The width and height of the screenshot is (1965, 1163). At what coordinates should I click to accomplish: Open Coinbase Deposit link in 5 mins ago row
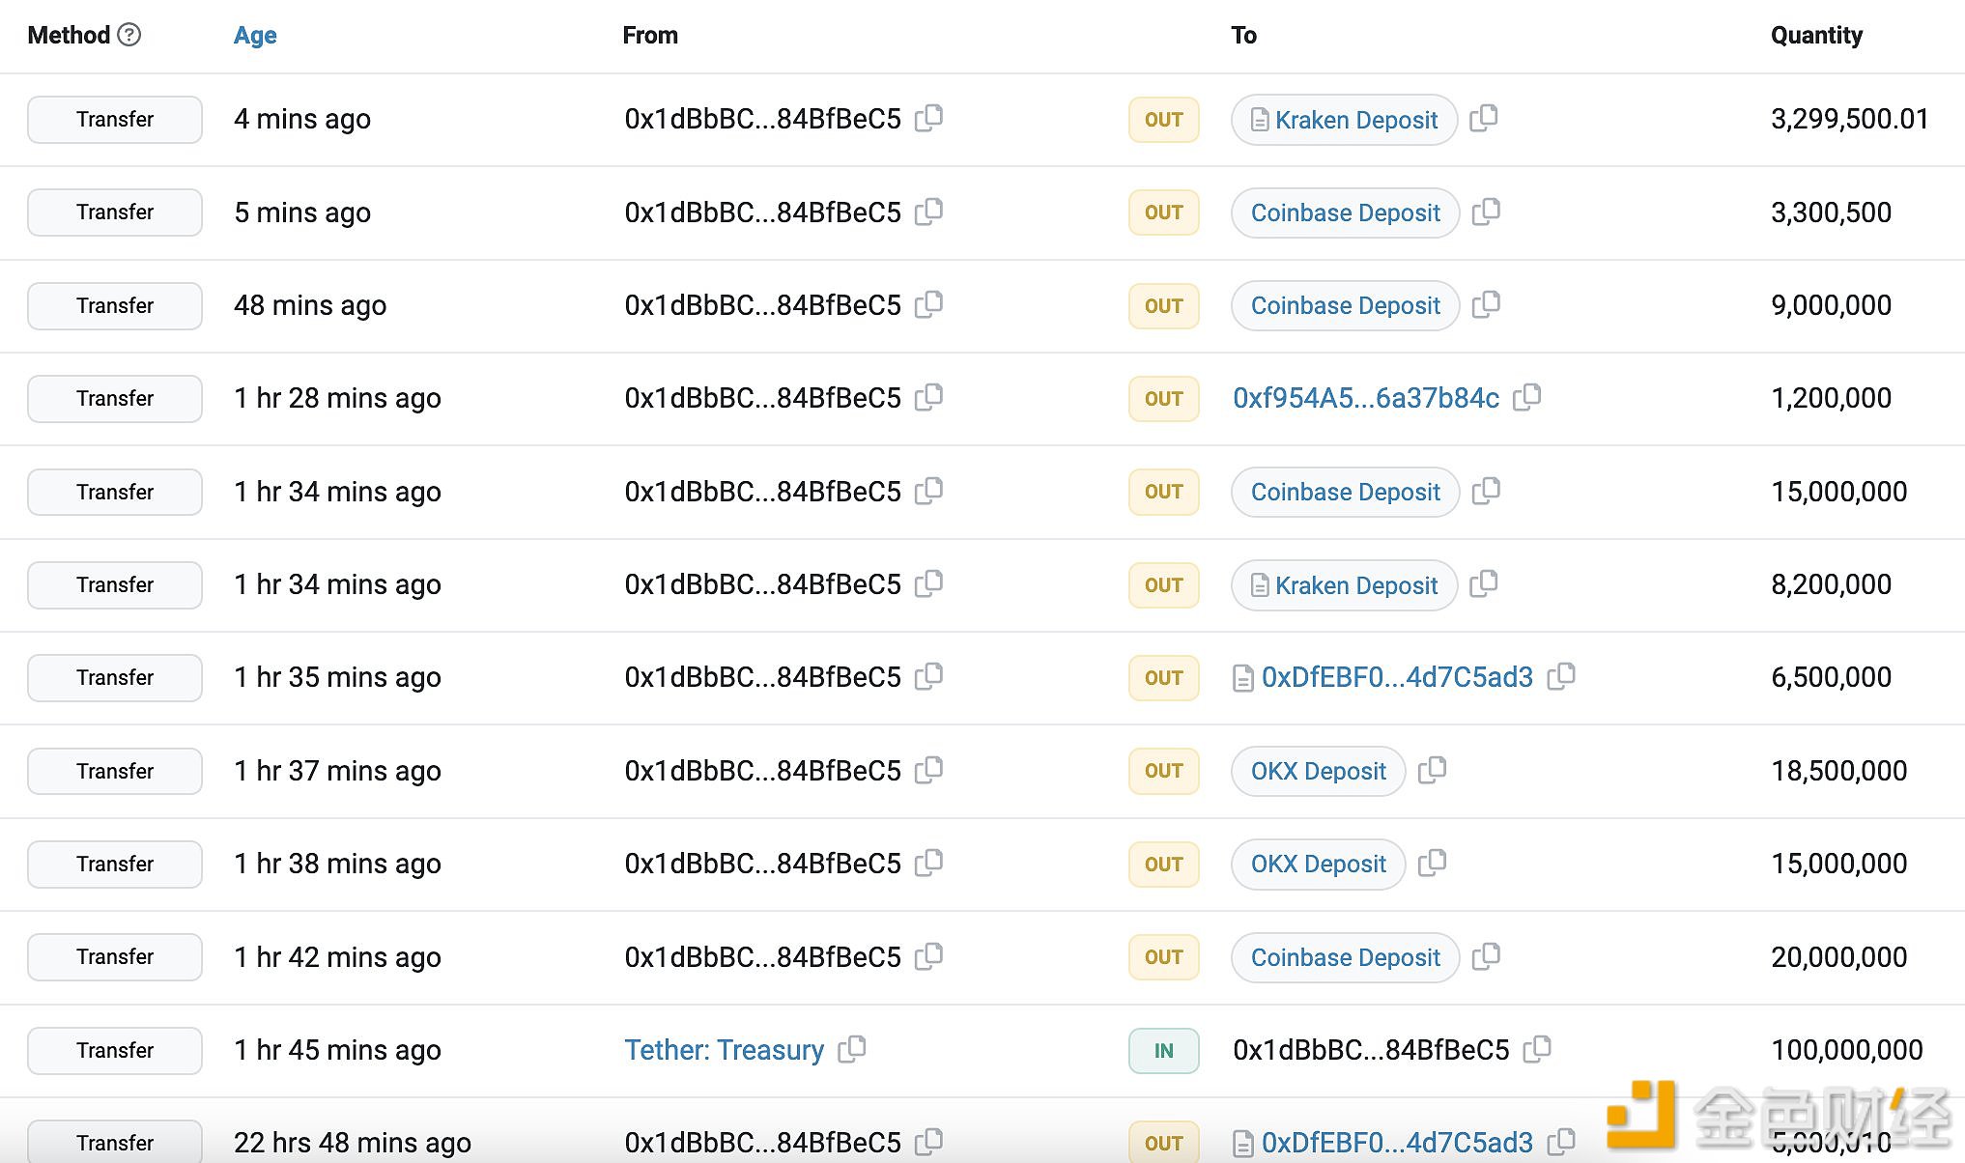pyautogui.click(x=1345, y=213)
